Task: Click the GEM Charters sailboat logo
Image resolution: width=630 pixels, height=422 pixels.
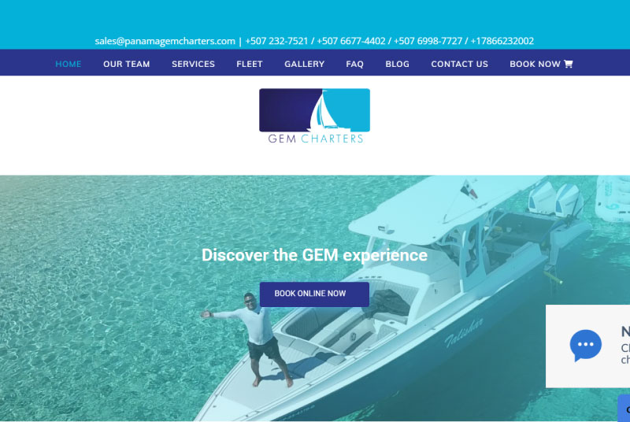Action: (x=314, y=116)
